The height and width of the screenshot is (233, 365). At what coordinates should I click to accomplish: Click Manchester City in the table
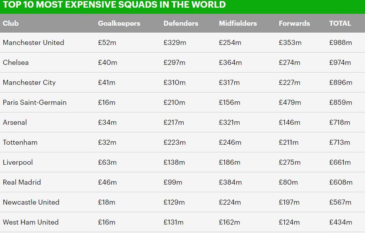click(29, 83)
